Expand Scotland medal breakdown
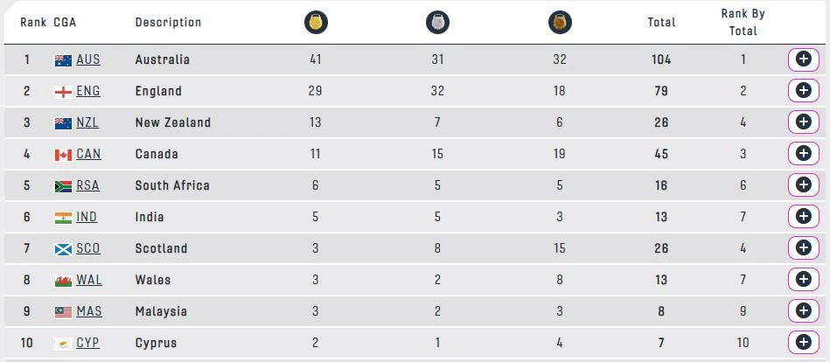 (803, 248)
